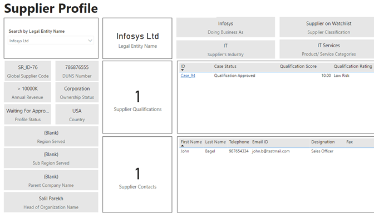This screenshot has height=213, width=374.
Task: Sort contacts by First Name header
Action: click(x=191, y=142)
